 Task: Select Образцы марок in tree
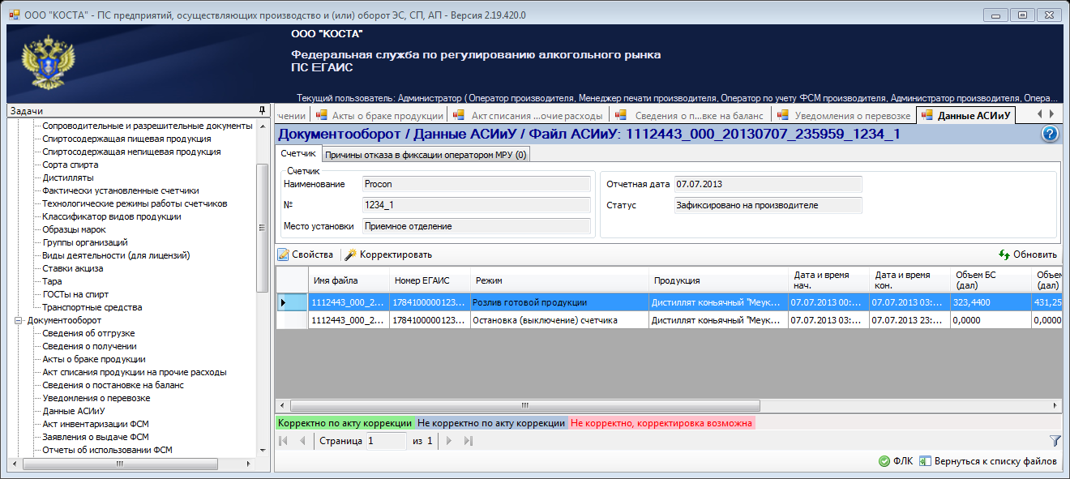click(x=74, y=229)
